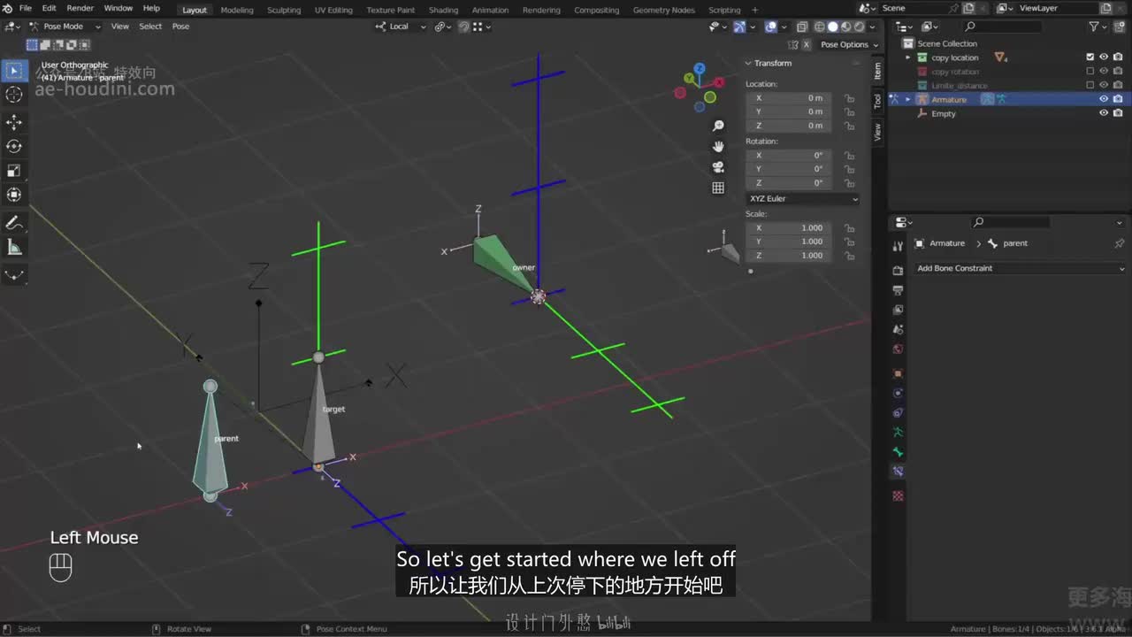The height and width of the screenshot is (637, 1132).
Task: Toggle the pin icon in properties header
Action: [x=1119, y=243]
